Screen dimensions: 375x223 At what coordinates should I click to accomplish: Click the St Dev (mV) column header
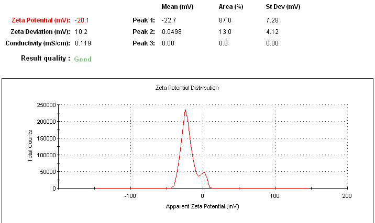point(283,7)
